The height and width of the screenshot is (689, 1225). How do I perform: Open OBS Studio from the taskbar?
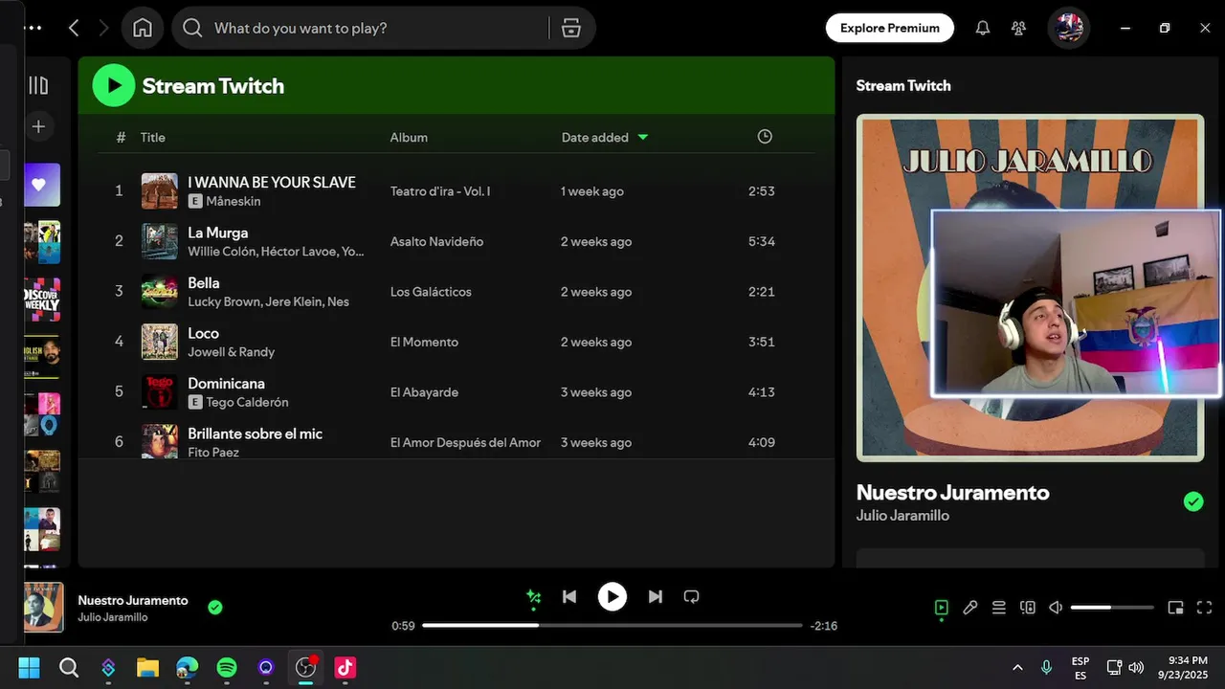(x=306, y=667)
